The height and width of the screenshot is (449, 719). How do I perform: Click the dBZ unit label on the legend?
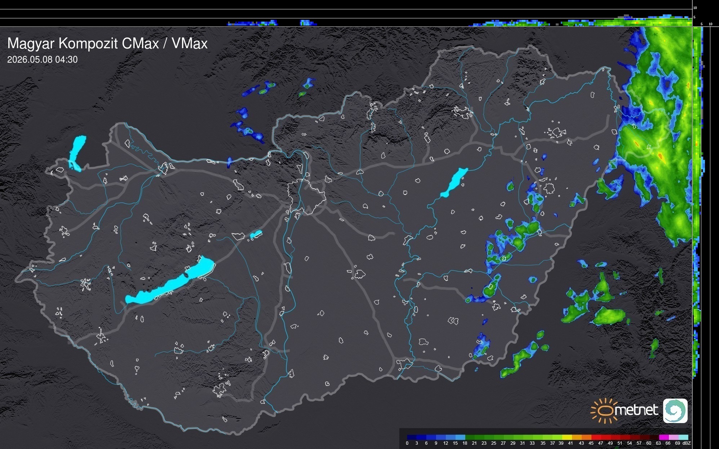click(687, 443)
